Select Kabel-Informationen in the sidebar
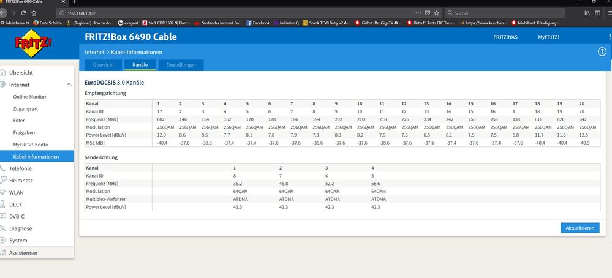612x278 pixels. point(37,156)
